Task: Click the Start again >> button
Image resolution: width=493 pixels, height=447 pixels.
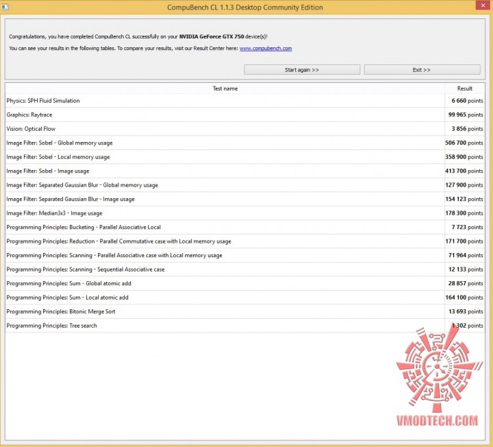Action: click(x=302, y=70)
